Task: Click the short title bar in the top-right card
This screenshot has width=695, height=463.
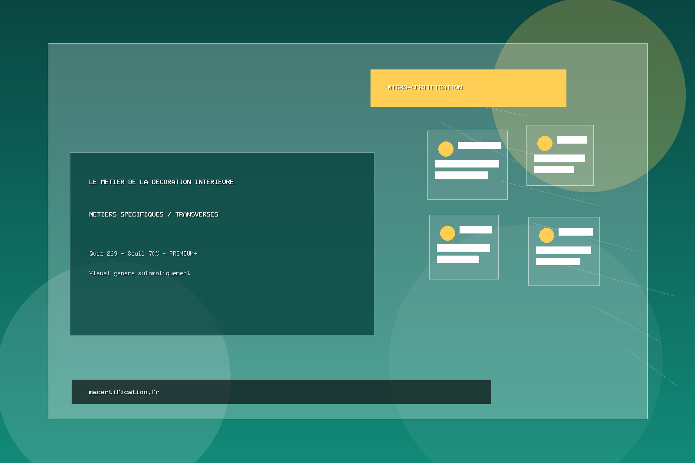Action: pyautogui.click(x=572, y=140)
